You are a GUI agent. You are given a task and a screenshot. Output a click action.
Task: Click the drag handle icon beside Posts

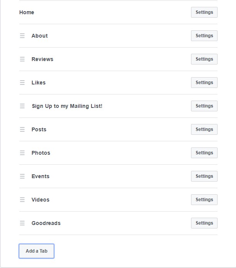22,129
